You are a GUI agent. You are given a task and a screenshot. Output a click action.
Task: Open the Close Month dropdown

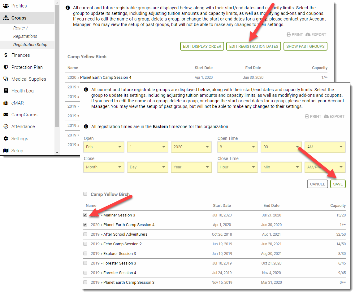coord(104,167)
